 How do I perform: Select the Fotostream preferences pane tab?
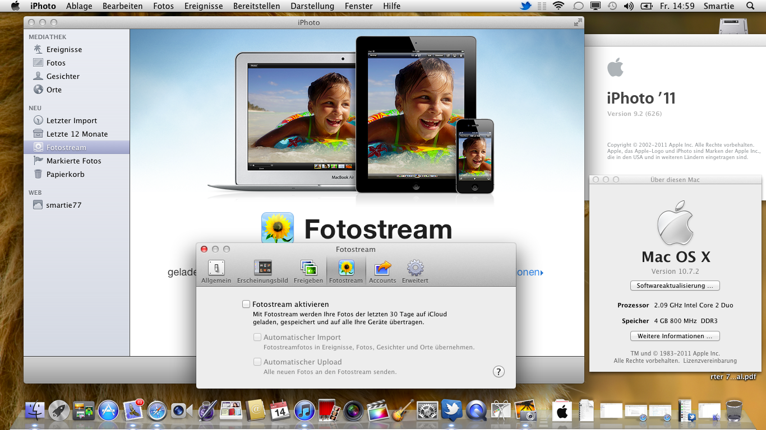pos(346,272)
